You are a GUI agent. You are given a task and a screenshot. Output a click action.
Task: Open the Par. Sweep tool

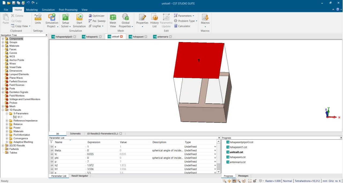click(97, 21)
